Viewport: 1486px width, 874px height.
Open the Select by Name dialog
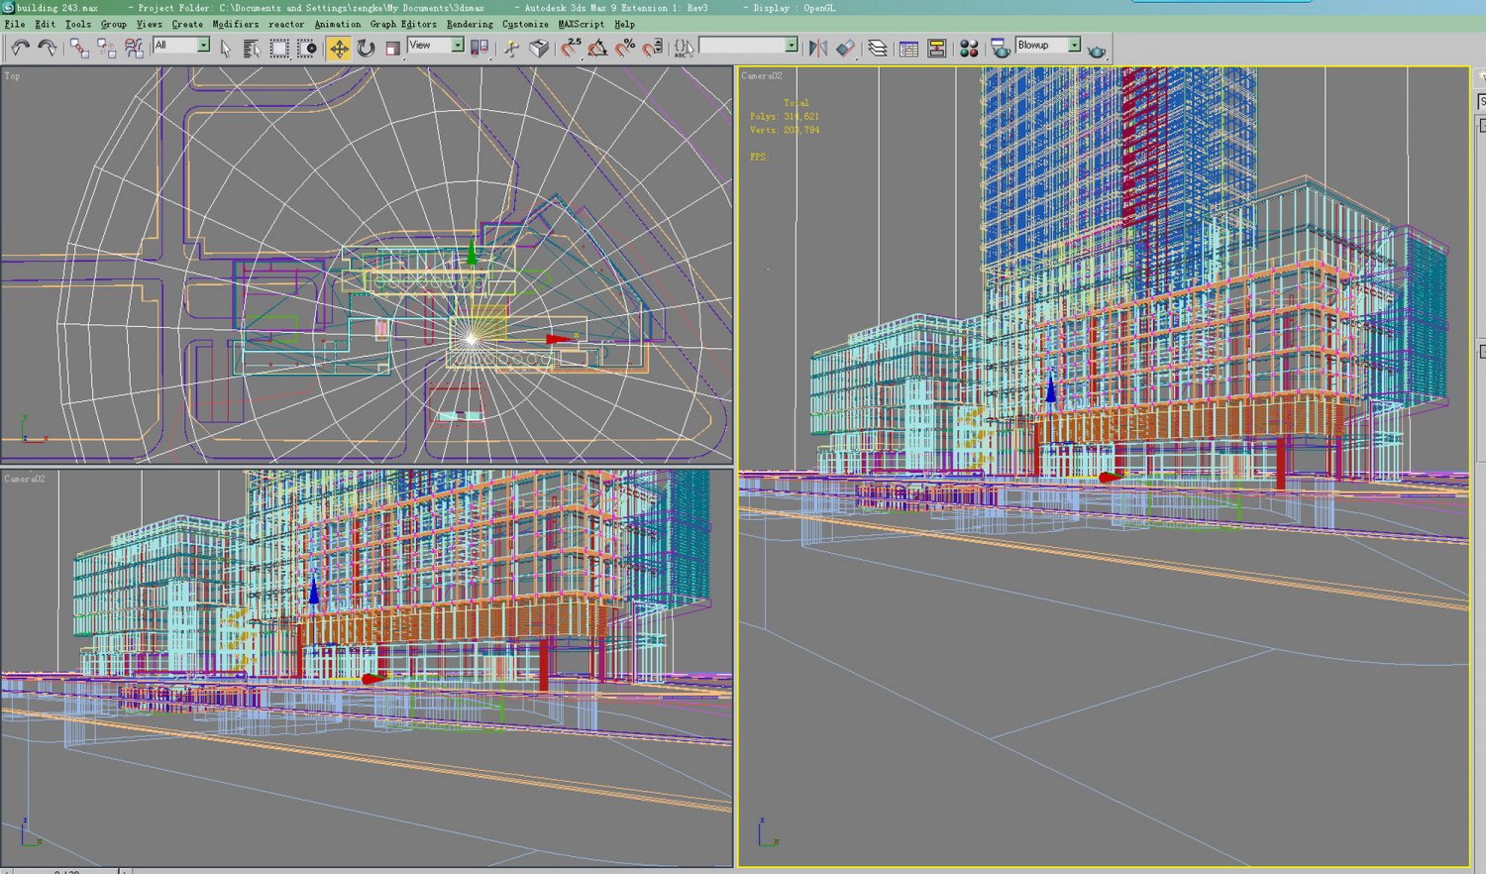pos(252,48)
